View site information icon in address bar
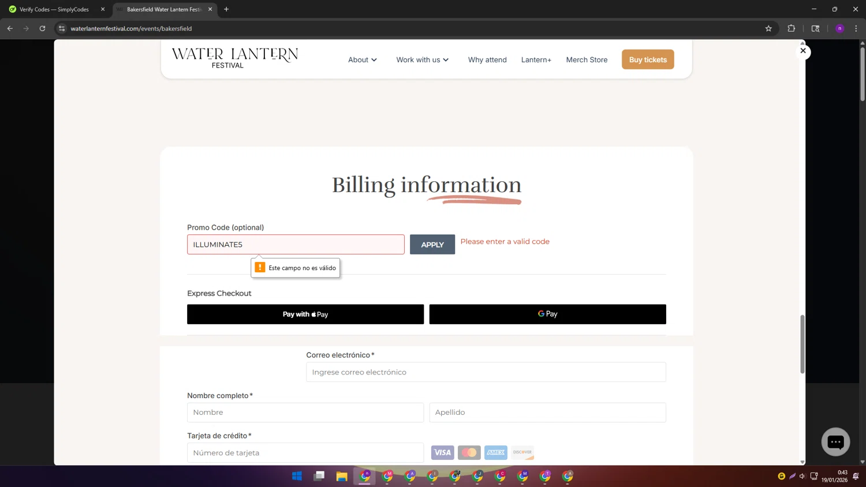This screenshot has height=487, width=866. click(x=62, y=28)
